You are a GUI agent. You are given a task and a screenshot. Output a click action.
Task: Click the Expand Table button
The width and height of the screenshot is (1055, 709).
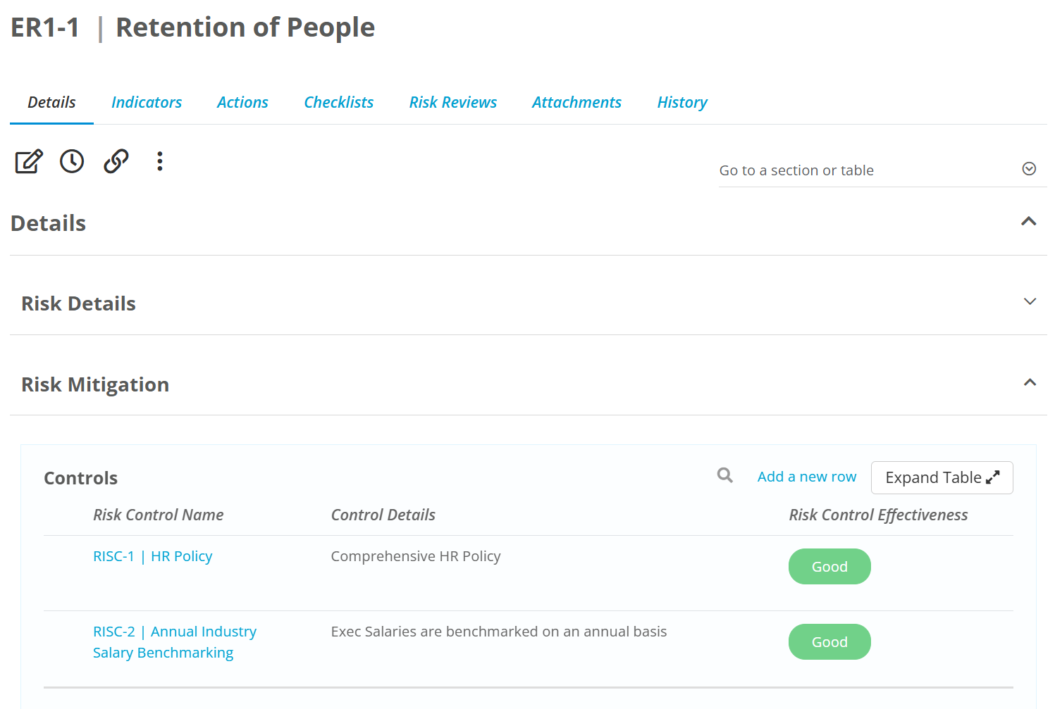point(942,478)
